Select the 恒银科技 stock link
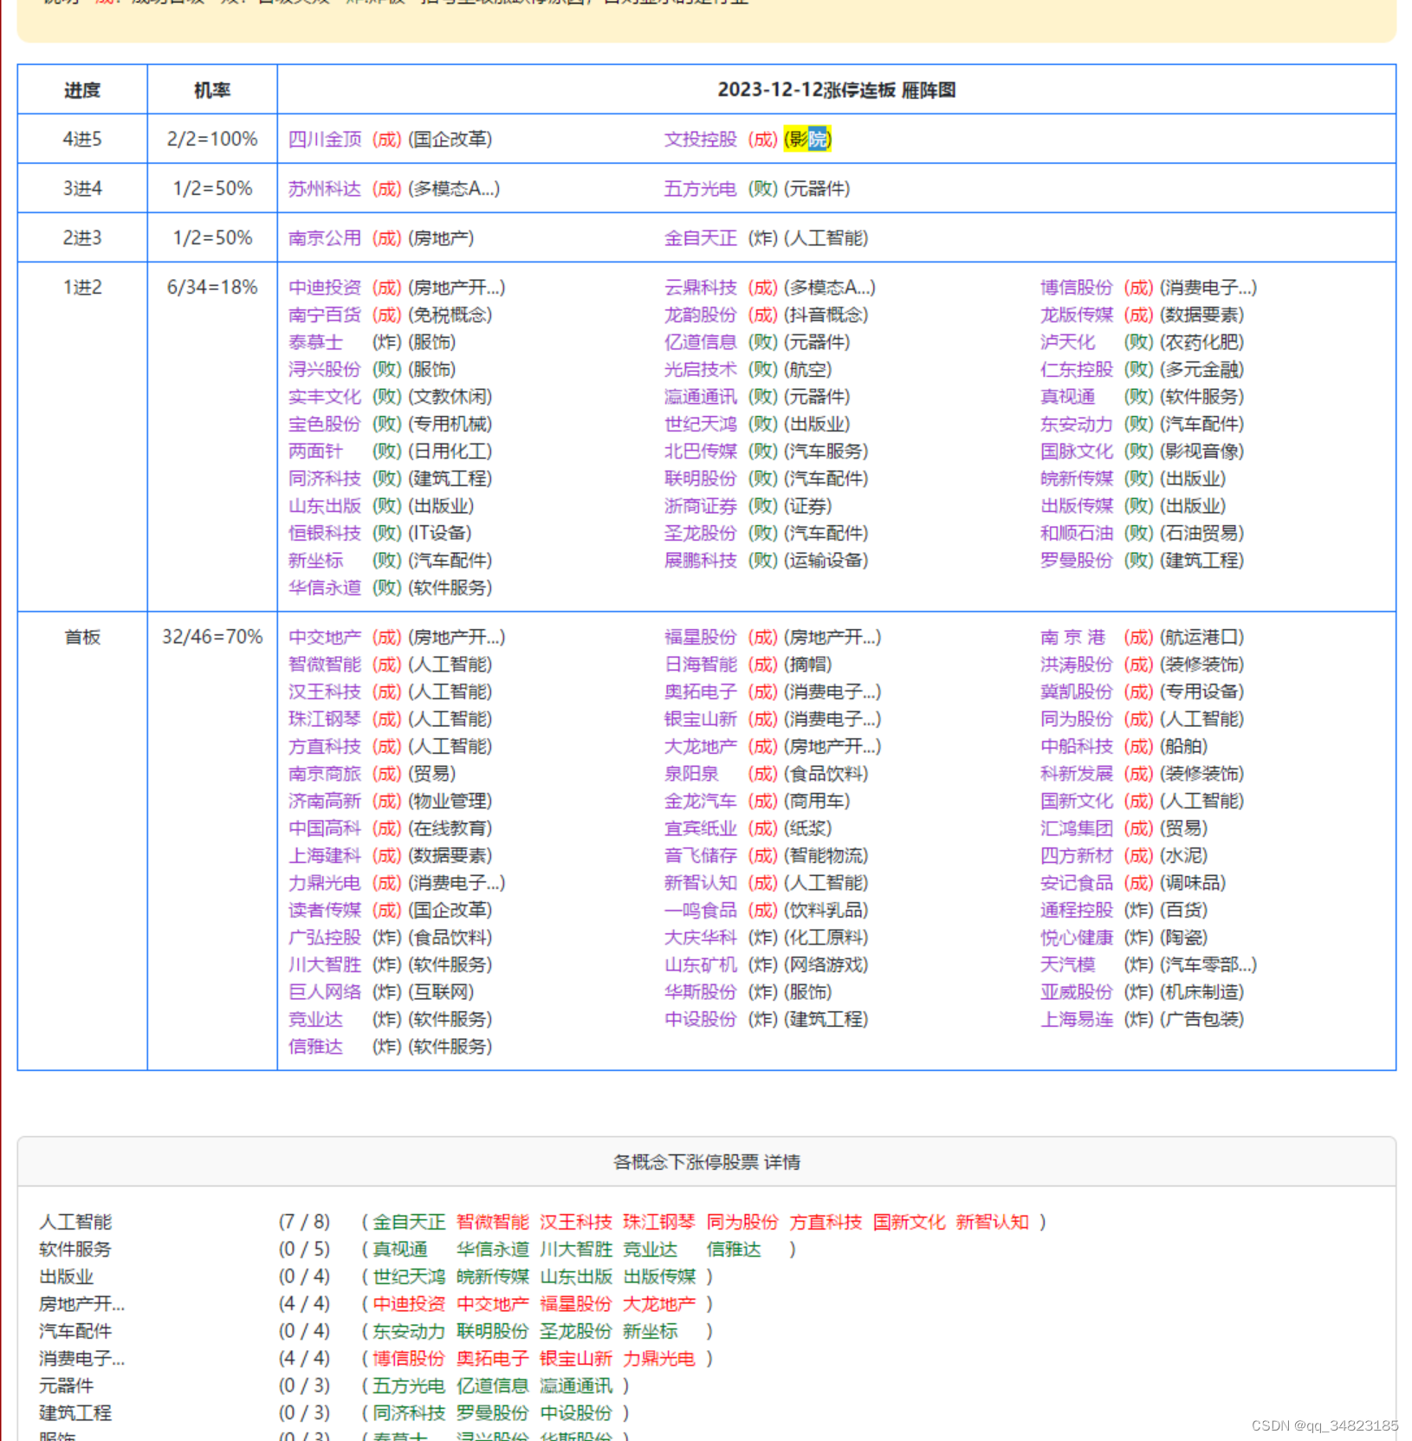Viewport: 1412px width, 1441px height. pyautogui.click(x=325, y=533)
